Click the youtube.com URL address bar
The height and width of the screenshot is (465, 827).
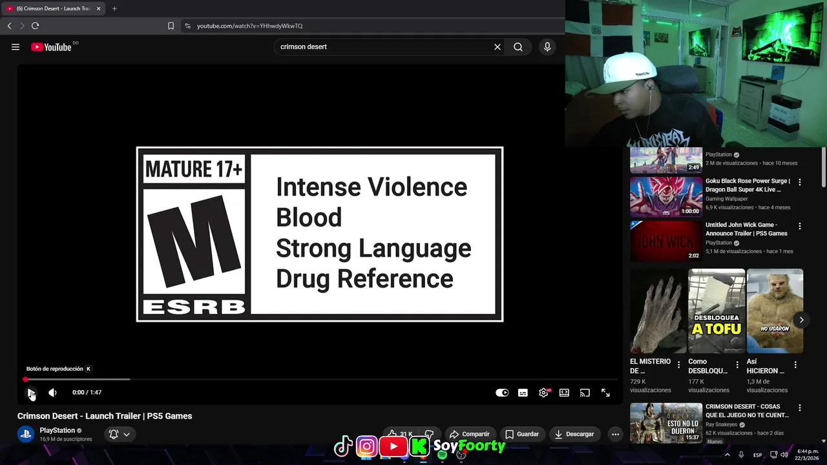tap(249, 26)
